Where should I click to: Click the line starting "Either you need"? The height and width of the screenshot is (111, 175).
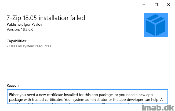(81, 95)
